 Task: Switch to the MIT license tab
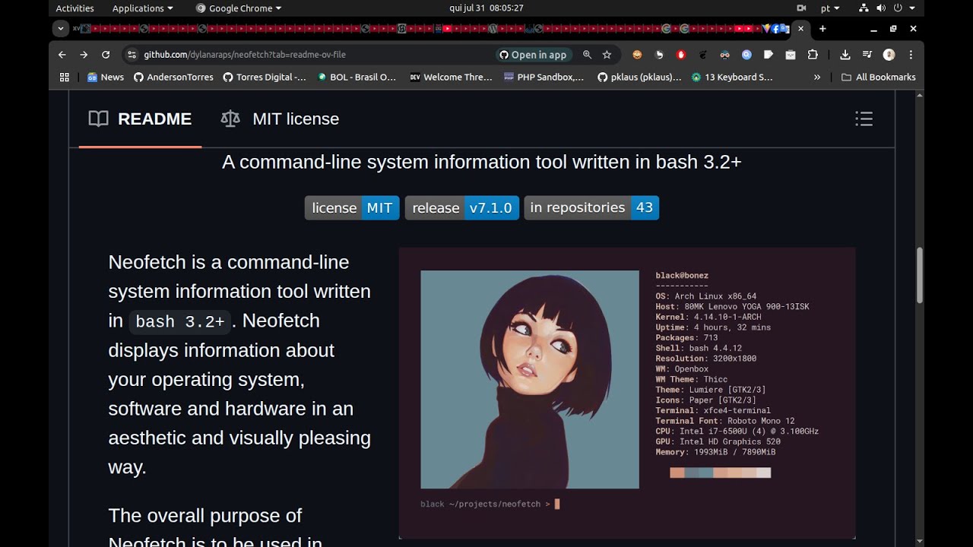(x=280, y=119)
